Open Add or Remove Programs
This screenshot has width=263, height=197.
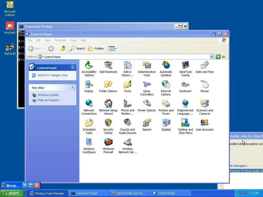[127, 69]
